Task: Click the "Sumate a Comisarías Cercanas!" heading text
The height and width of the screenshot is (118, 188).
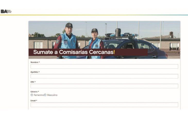Action: [x=74, y=52]
